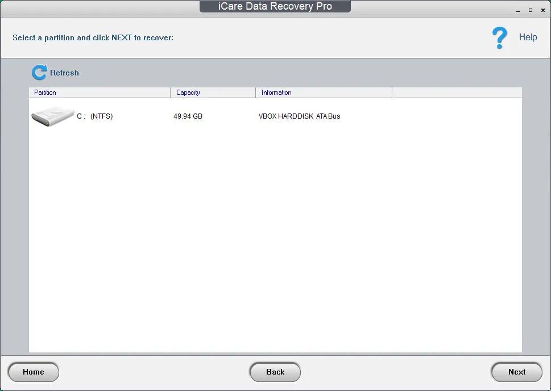Open Help via the question mark icon
This screenshot has width=551, height=391.
click(x=499, y=37)
